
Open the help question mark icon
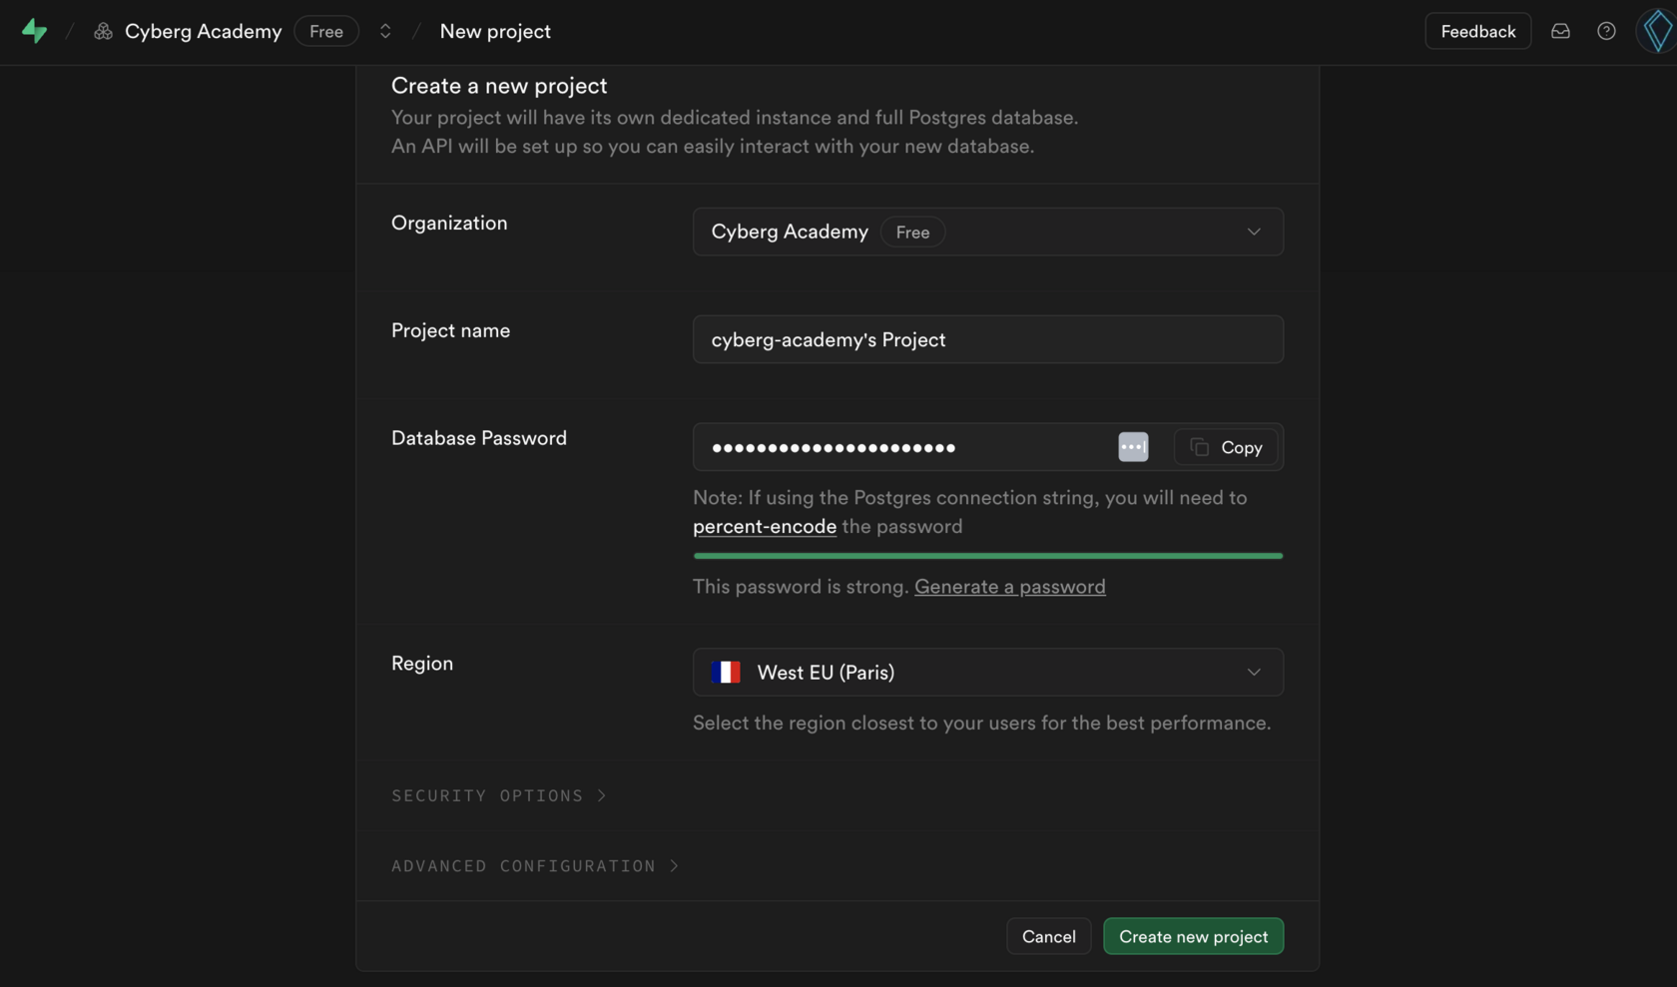coord(1606,32)
